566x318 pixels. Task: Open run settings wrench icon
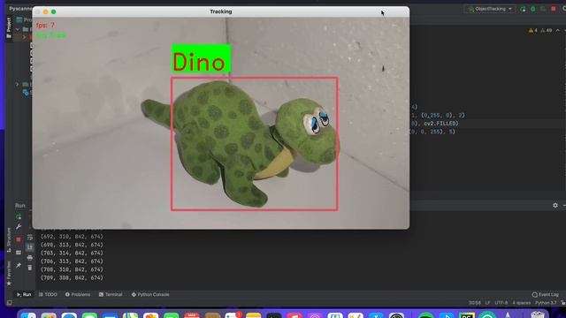tap(19, 226)
